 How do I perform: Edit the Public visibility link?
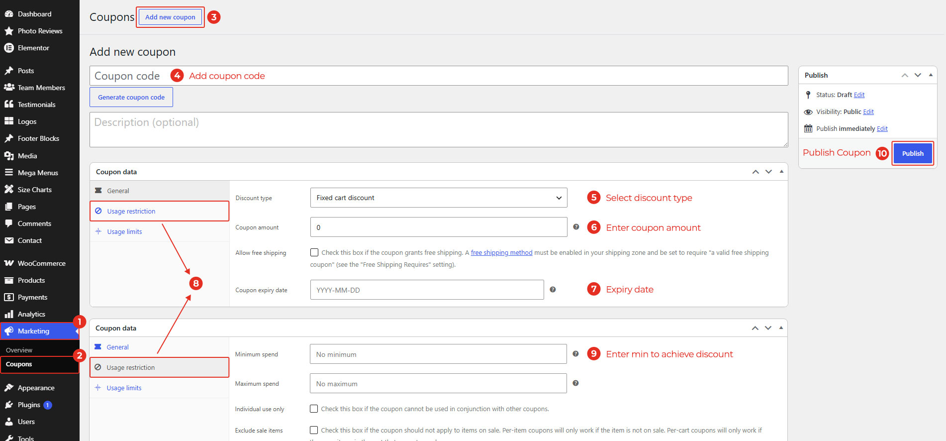coord(868,111)
